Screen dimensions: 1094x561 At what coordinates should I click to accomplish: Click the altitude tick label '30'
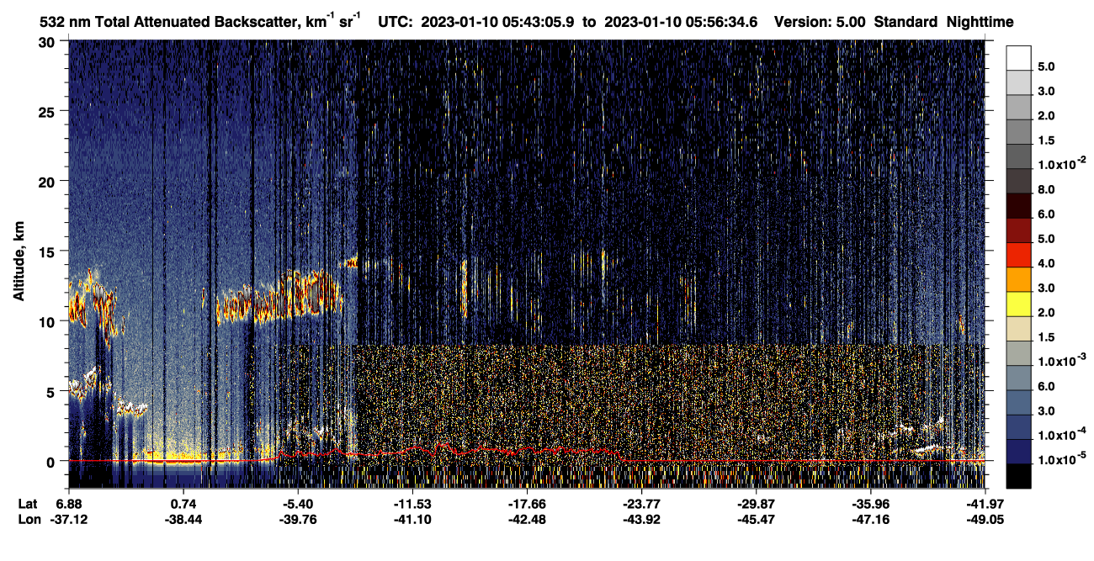49,42
